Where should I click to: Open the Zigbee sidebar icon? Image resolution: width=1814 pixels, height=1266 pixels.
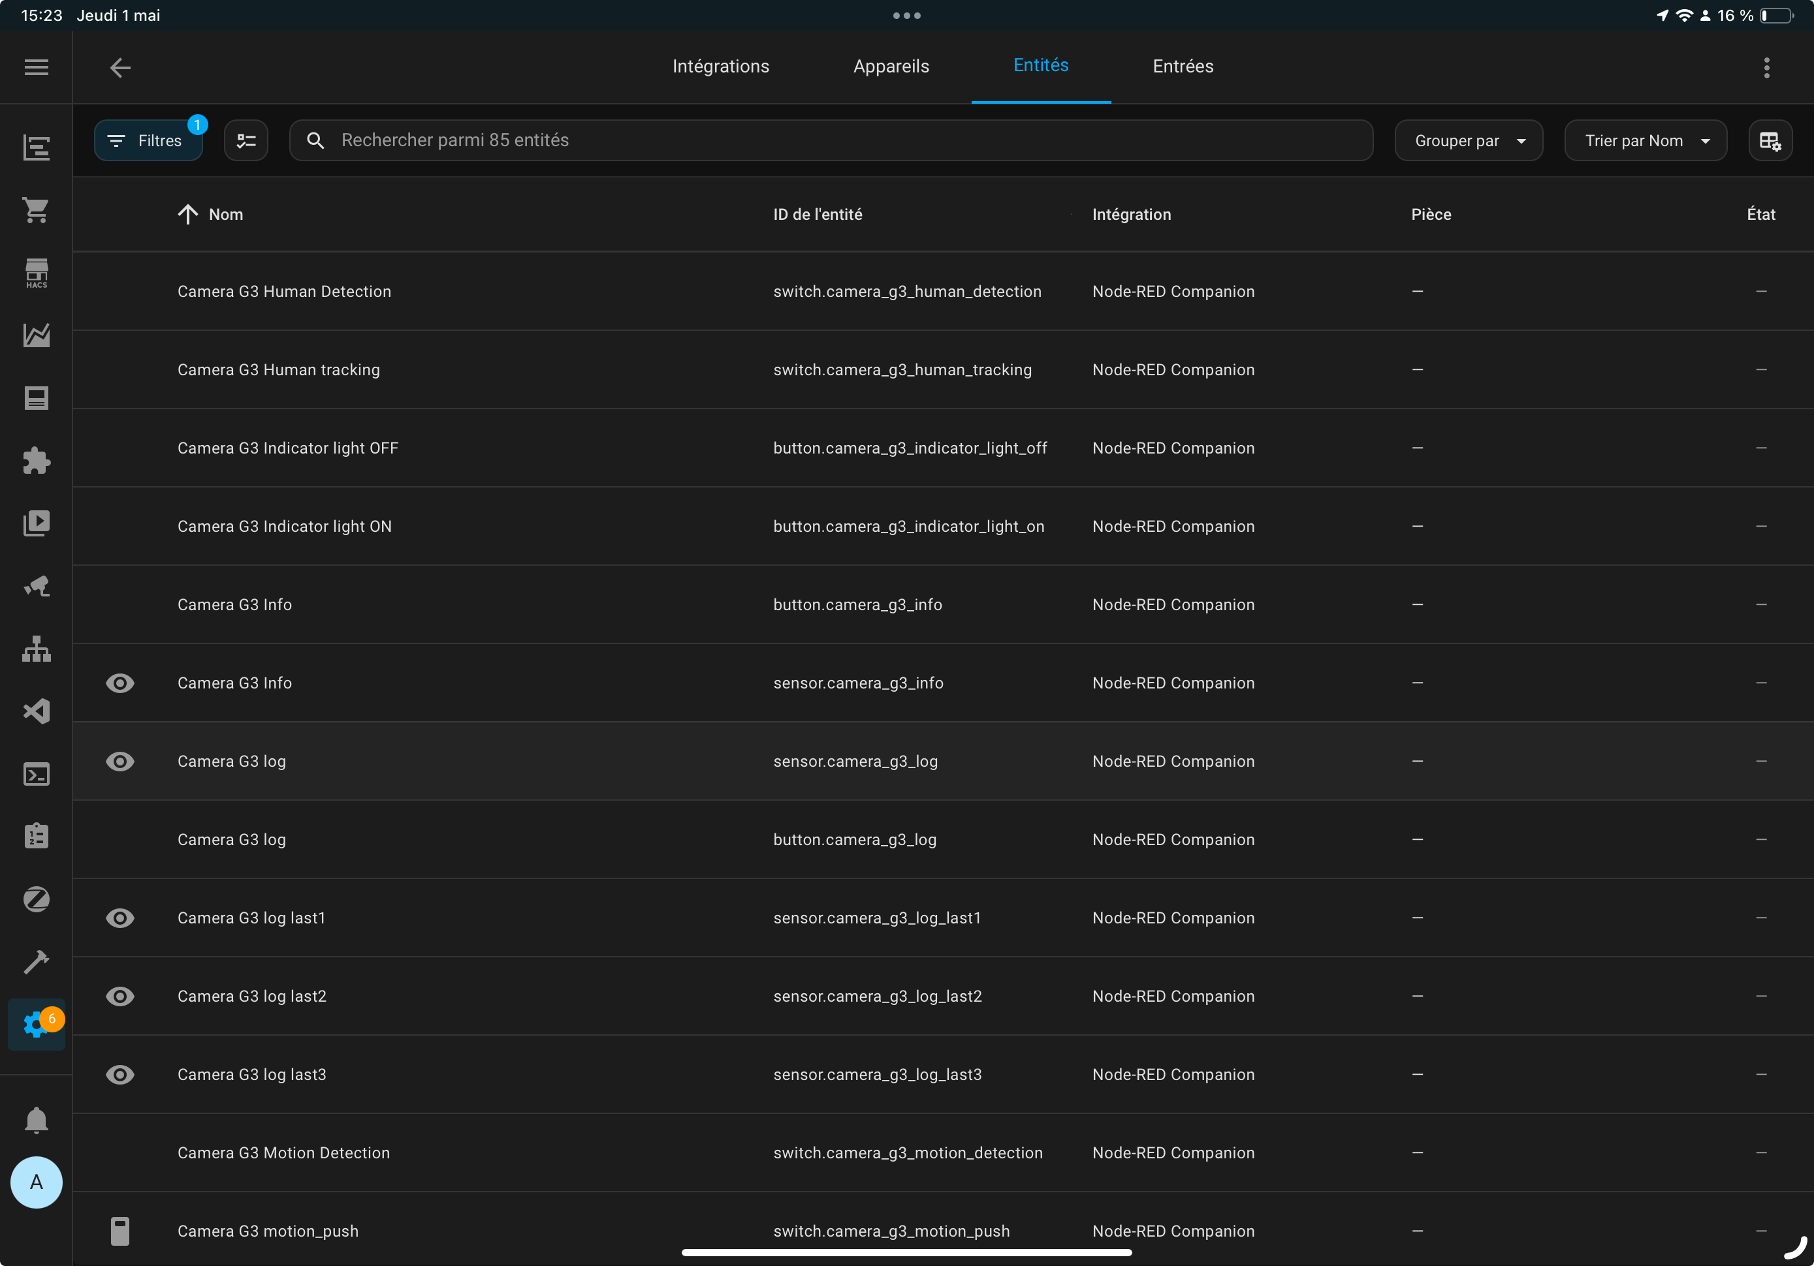37,899
